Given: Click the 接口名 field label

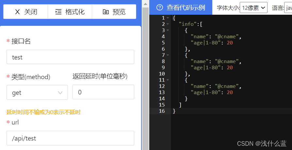Looking at the screenshot, I should point(21,41).
